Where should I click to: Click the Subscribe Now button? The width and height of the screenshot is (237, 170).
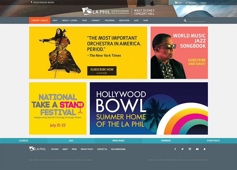[102, 71]
